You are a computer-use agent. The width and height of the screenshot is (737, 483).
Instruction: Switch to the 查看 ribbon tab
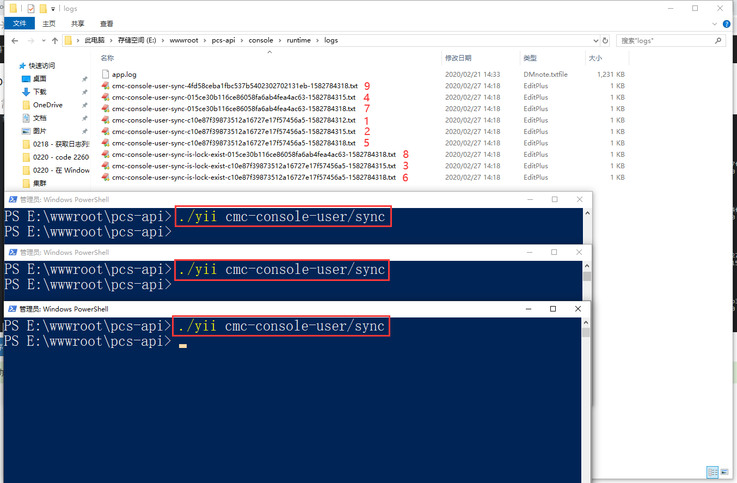coord(107,23)
